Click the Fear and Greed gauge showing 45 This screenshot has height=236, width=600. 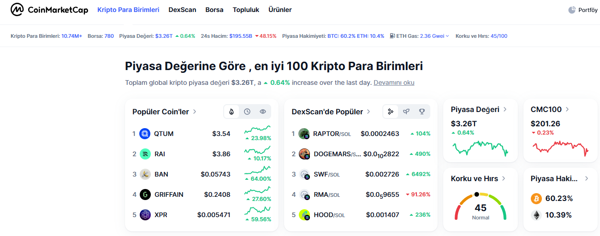(x=481, y=207)
